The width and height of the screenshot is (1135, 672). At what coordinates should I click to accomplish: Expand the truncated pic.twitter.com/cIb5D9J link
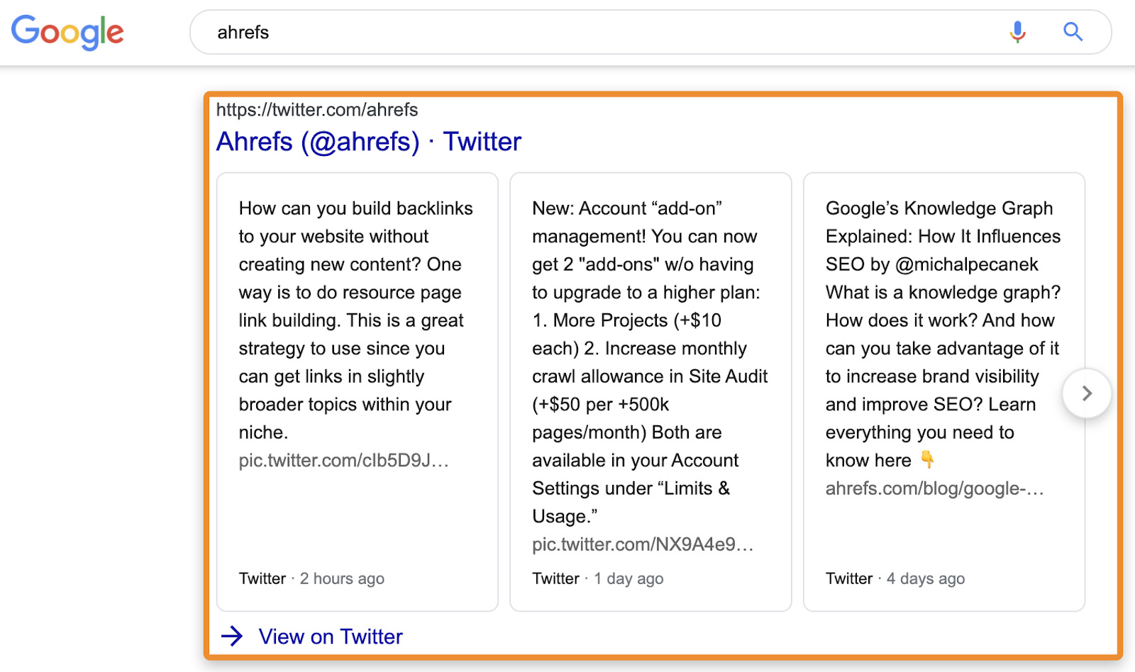pos(344,460)
